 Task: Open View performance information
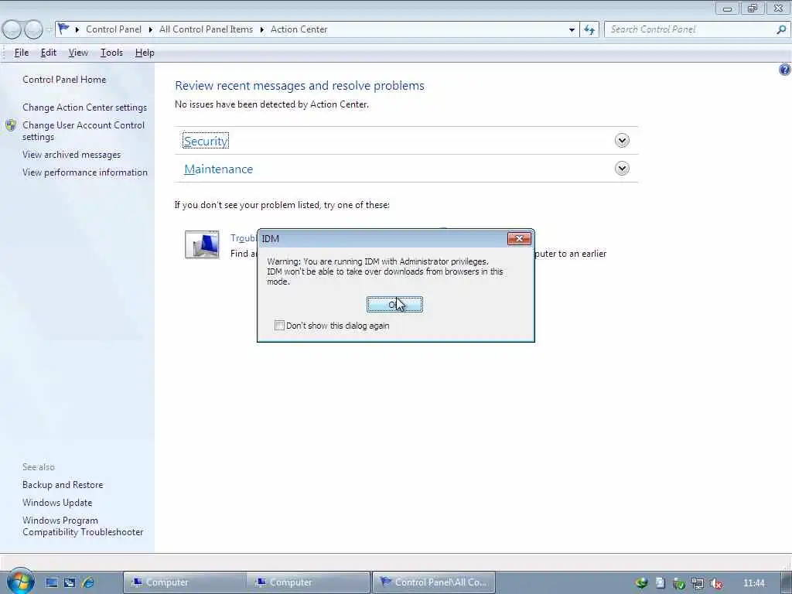pos(85,172)
